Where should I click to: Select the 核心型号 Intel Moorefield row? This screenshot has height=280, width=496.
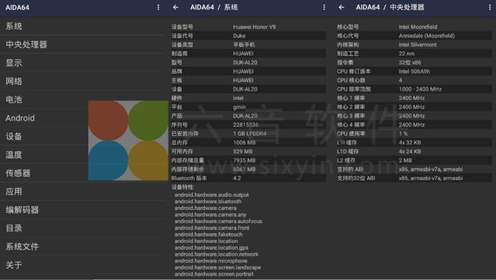coord(414,27)
